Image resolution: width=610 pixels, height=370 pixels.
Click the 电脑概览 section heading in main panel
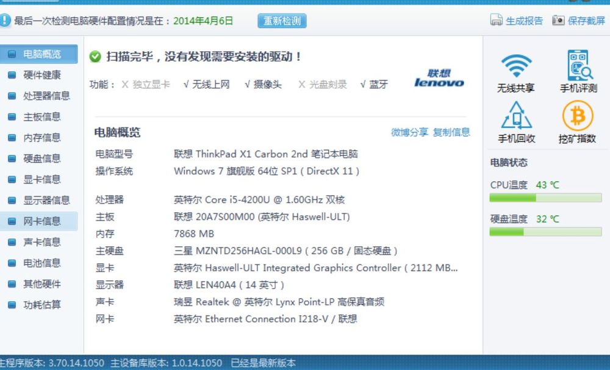(117, 132)
